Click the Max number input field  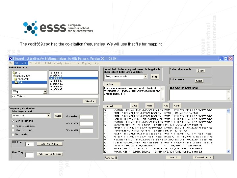(x=86, y=124)
